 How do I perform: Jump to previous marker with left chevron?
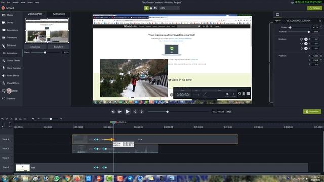(135, 112)
